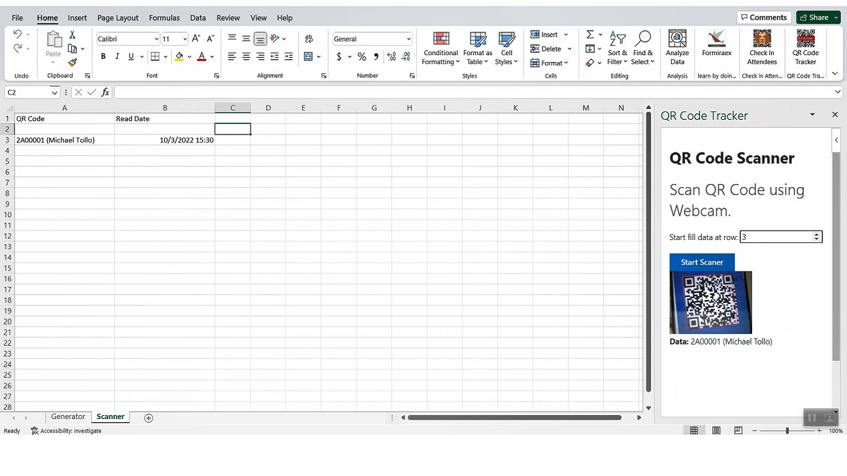The width and height of the screenshot is (847, 476).
Task: Open Find & Select magnifier
Action: tap(643, 48)
